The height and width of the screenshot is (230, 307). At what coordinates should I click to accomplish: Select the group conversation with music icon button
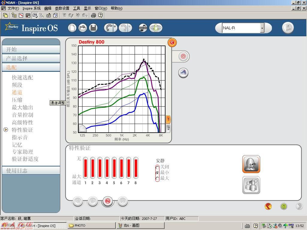tap(251, 185)
